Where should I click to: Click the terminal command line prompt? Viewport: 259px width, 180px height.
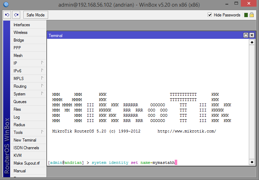point(113,163)
